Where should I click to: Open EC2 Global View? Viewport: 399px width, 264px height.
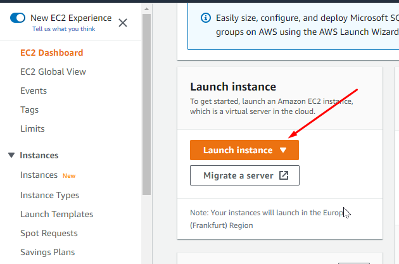tap(53, 72)
